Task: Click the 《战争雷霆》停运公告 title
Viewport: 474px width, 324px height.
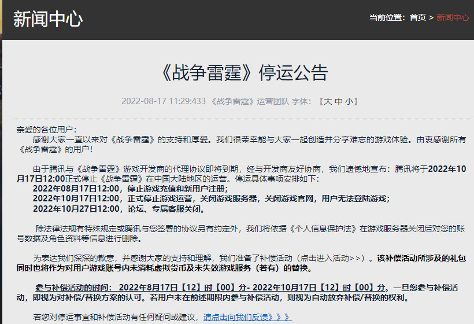Action: pyautogui.click(x=243, y=73)
